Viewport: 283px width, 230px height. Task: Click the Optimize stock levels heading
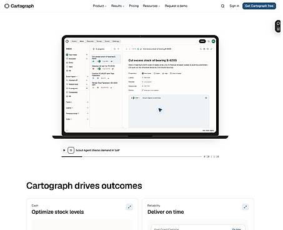coord(57,212)
